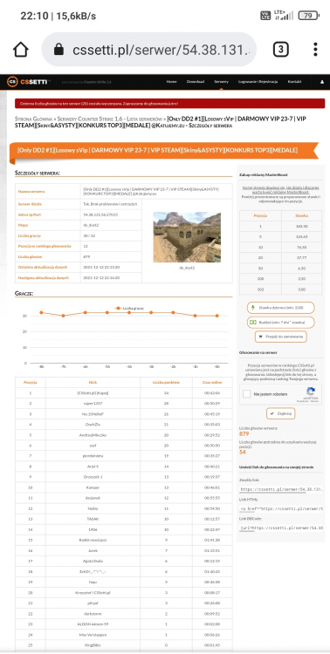Viewport: 330px width, 654px height.
Task: Open the browser three-dot menu
Action: 315,49
